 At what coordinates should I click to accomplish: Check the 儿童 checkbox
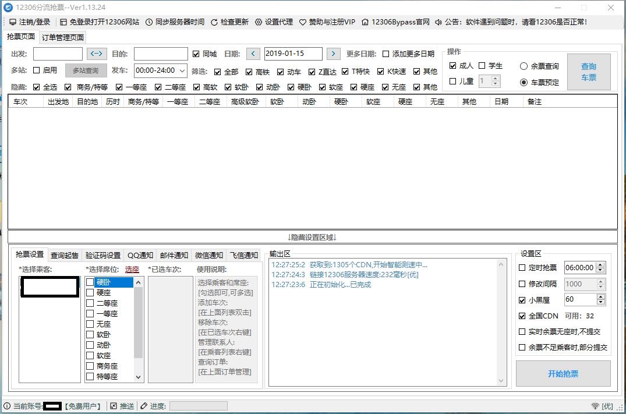tap(452, 81)
